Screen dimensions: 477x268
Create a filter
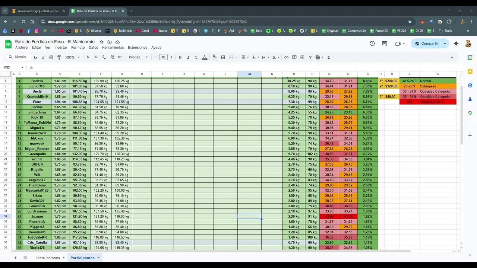point(310,57)
